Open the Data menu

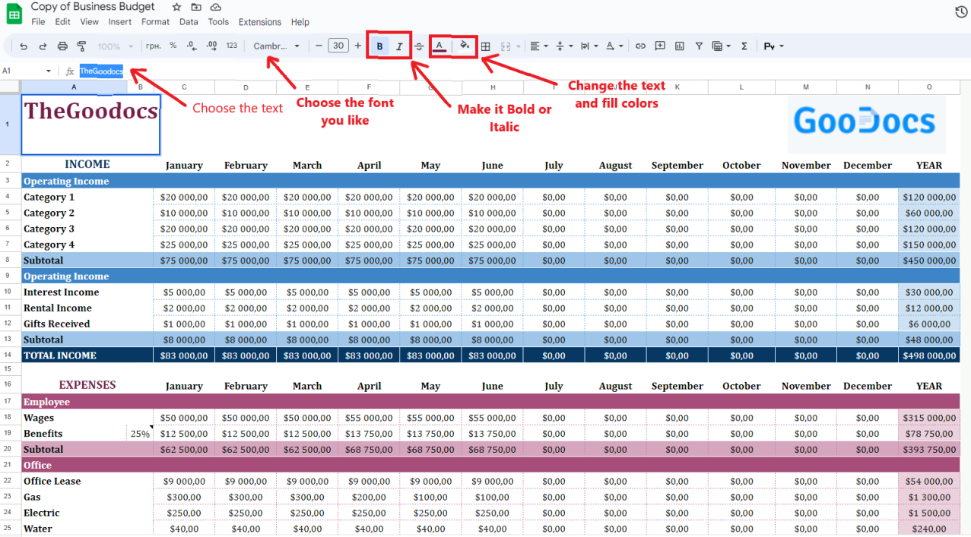pyautogui.click(x=189, y=22)
